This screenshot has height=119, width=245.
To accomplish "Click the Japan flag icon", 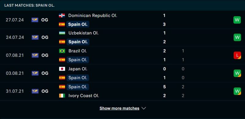I will pos(62,69).
